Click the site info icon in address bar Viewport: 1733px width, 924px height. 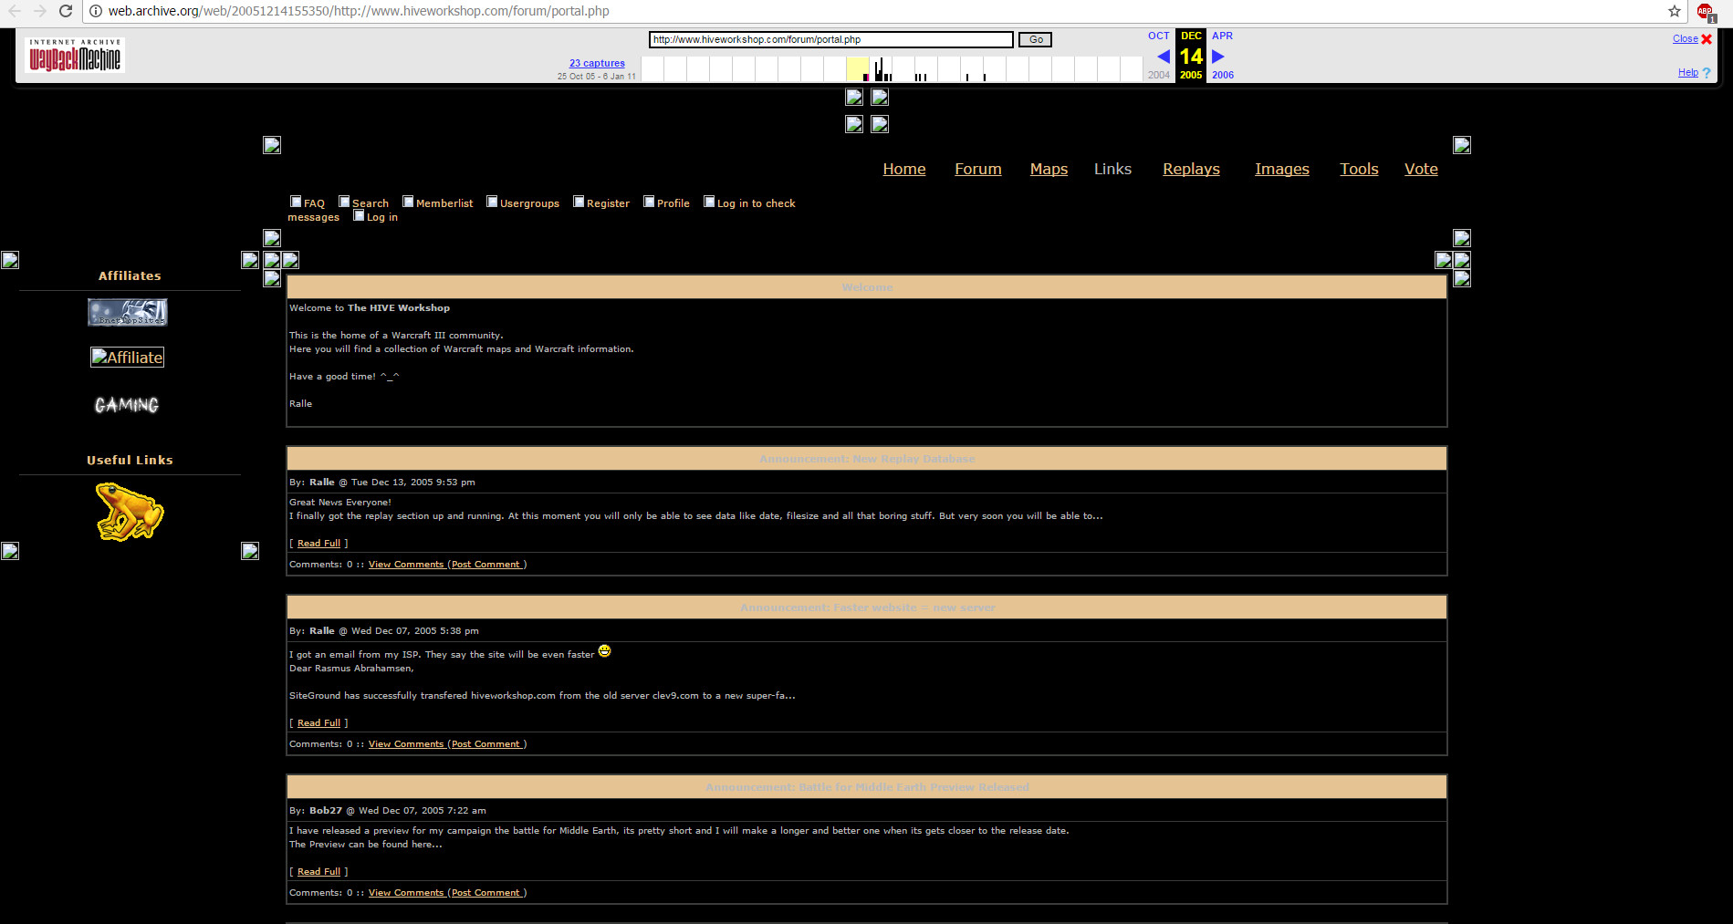pos(95,11)
